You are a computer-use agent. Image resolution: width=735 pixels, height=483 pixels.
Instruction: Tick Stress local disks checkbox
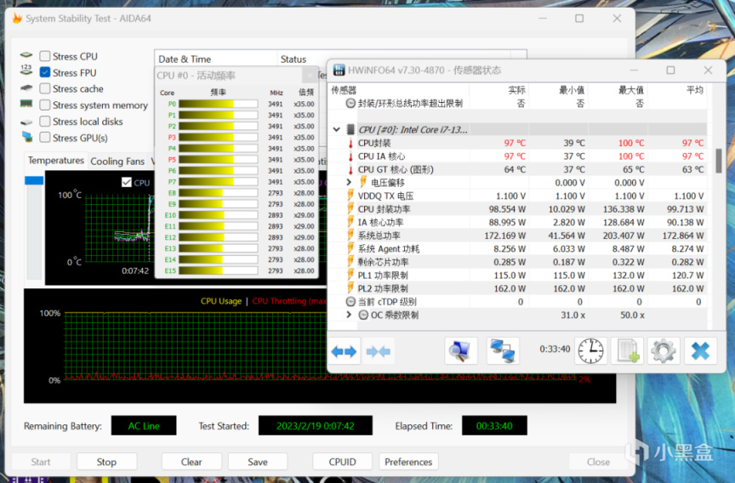point(45,122)
